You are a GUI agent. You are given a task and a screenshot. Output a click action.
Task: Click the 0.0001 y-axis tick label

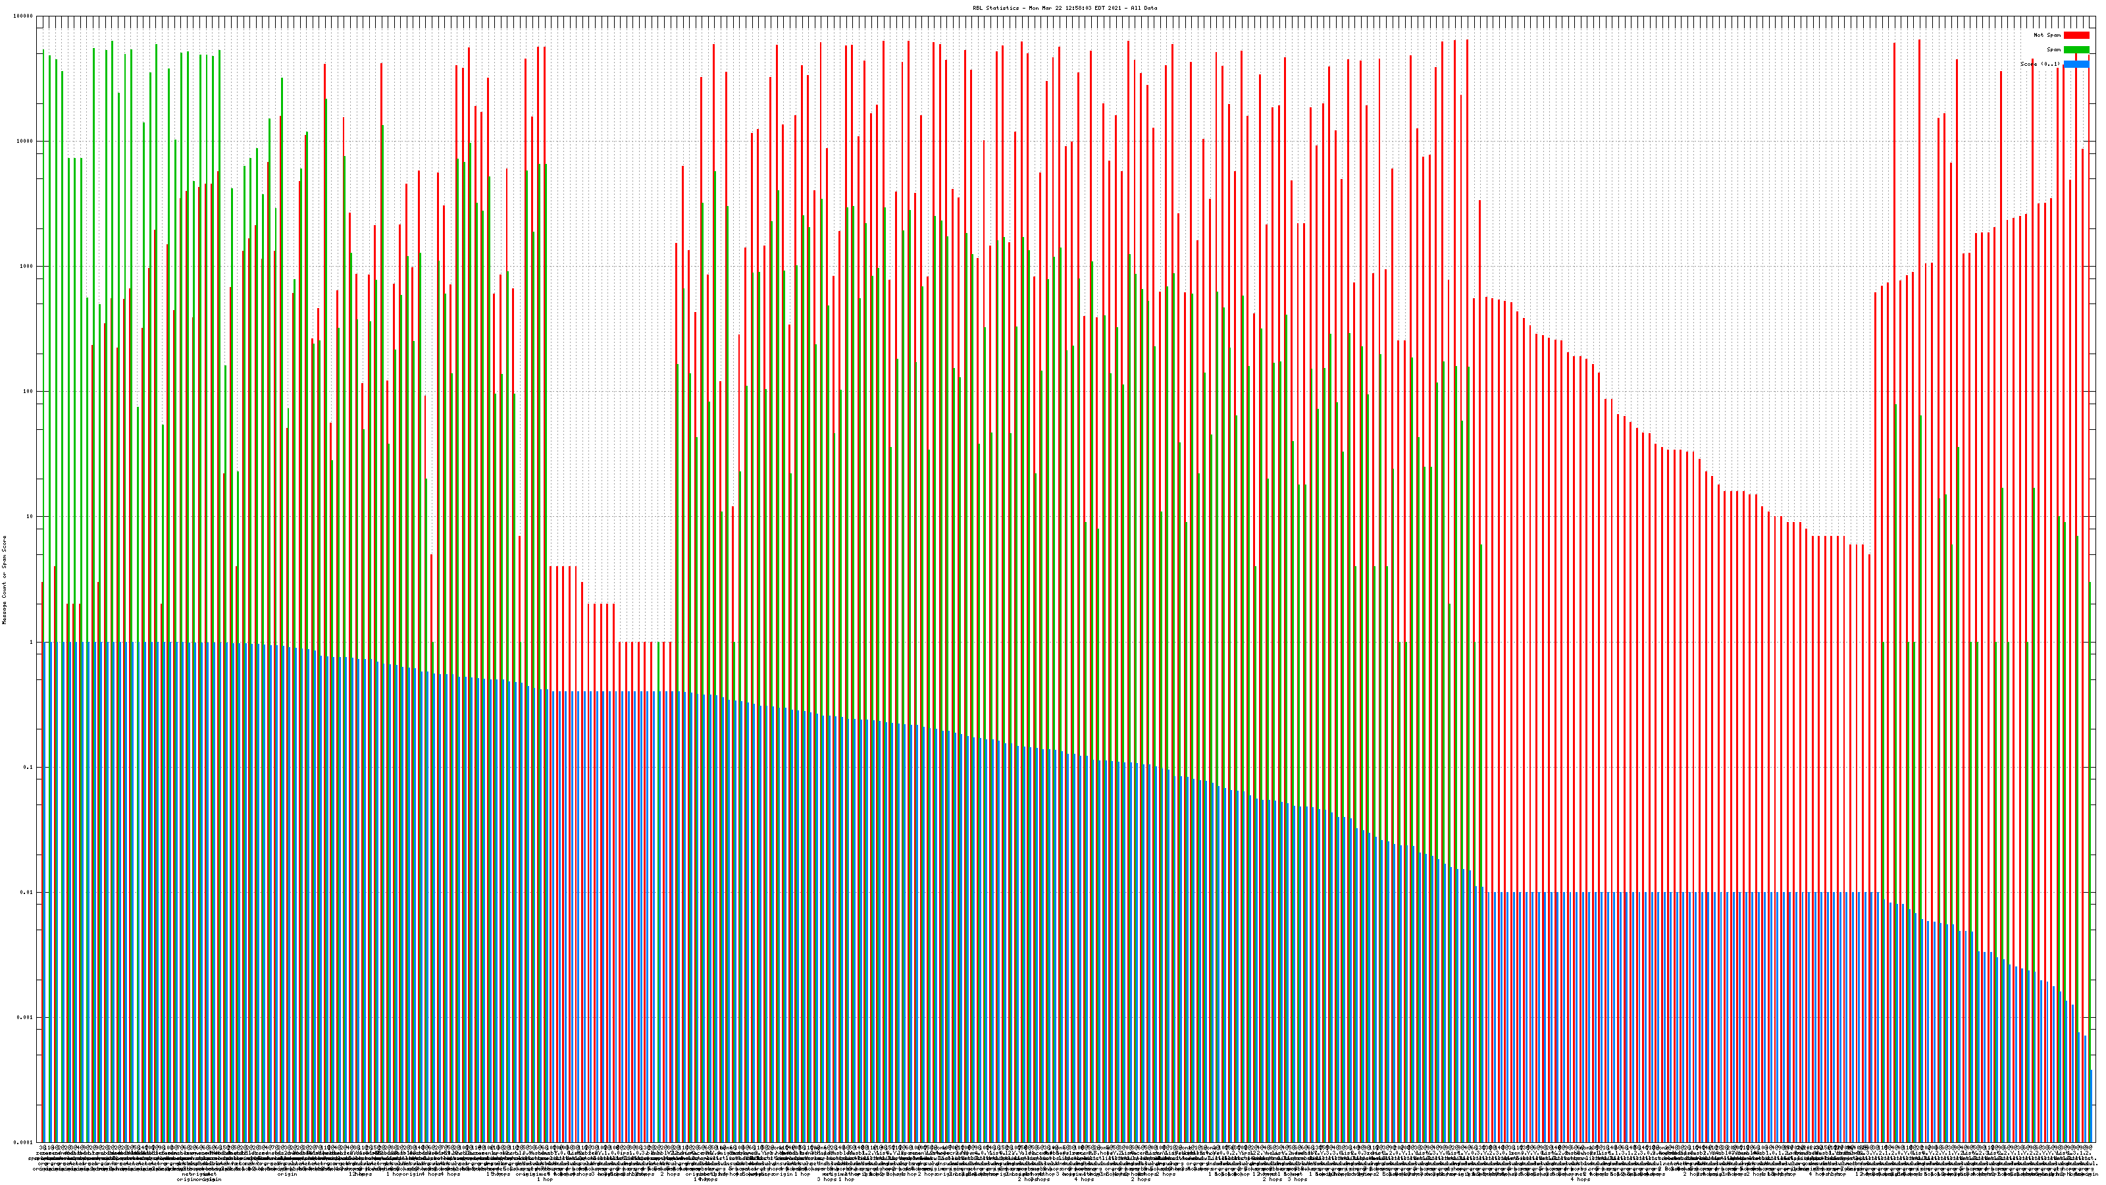pyautogui.click(x=24, y=1142)
